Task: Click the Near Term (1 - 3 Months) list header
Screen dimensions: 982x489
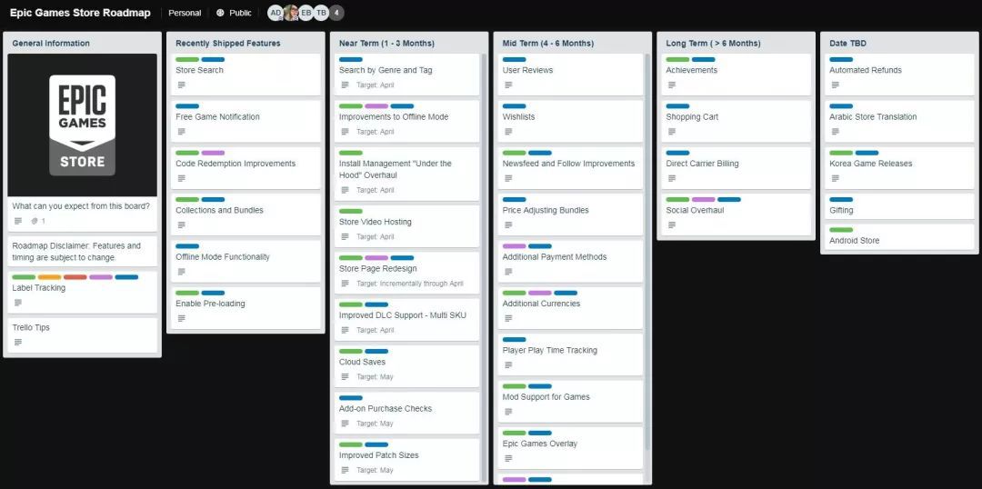Action: point(386,44)
